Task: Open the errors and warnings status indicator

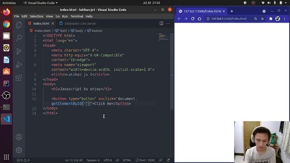Action: (23, 160)
